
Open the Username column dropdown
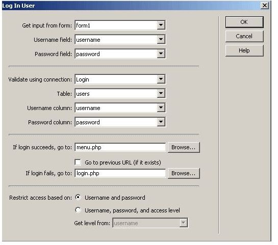coord(120,108)
